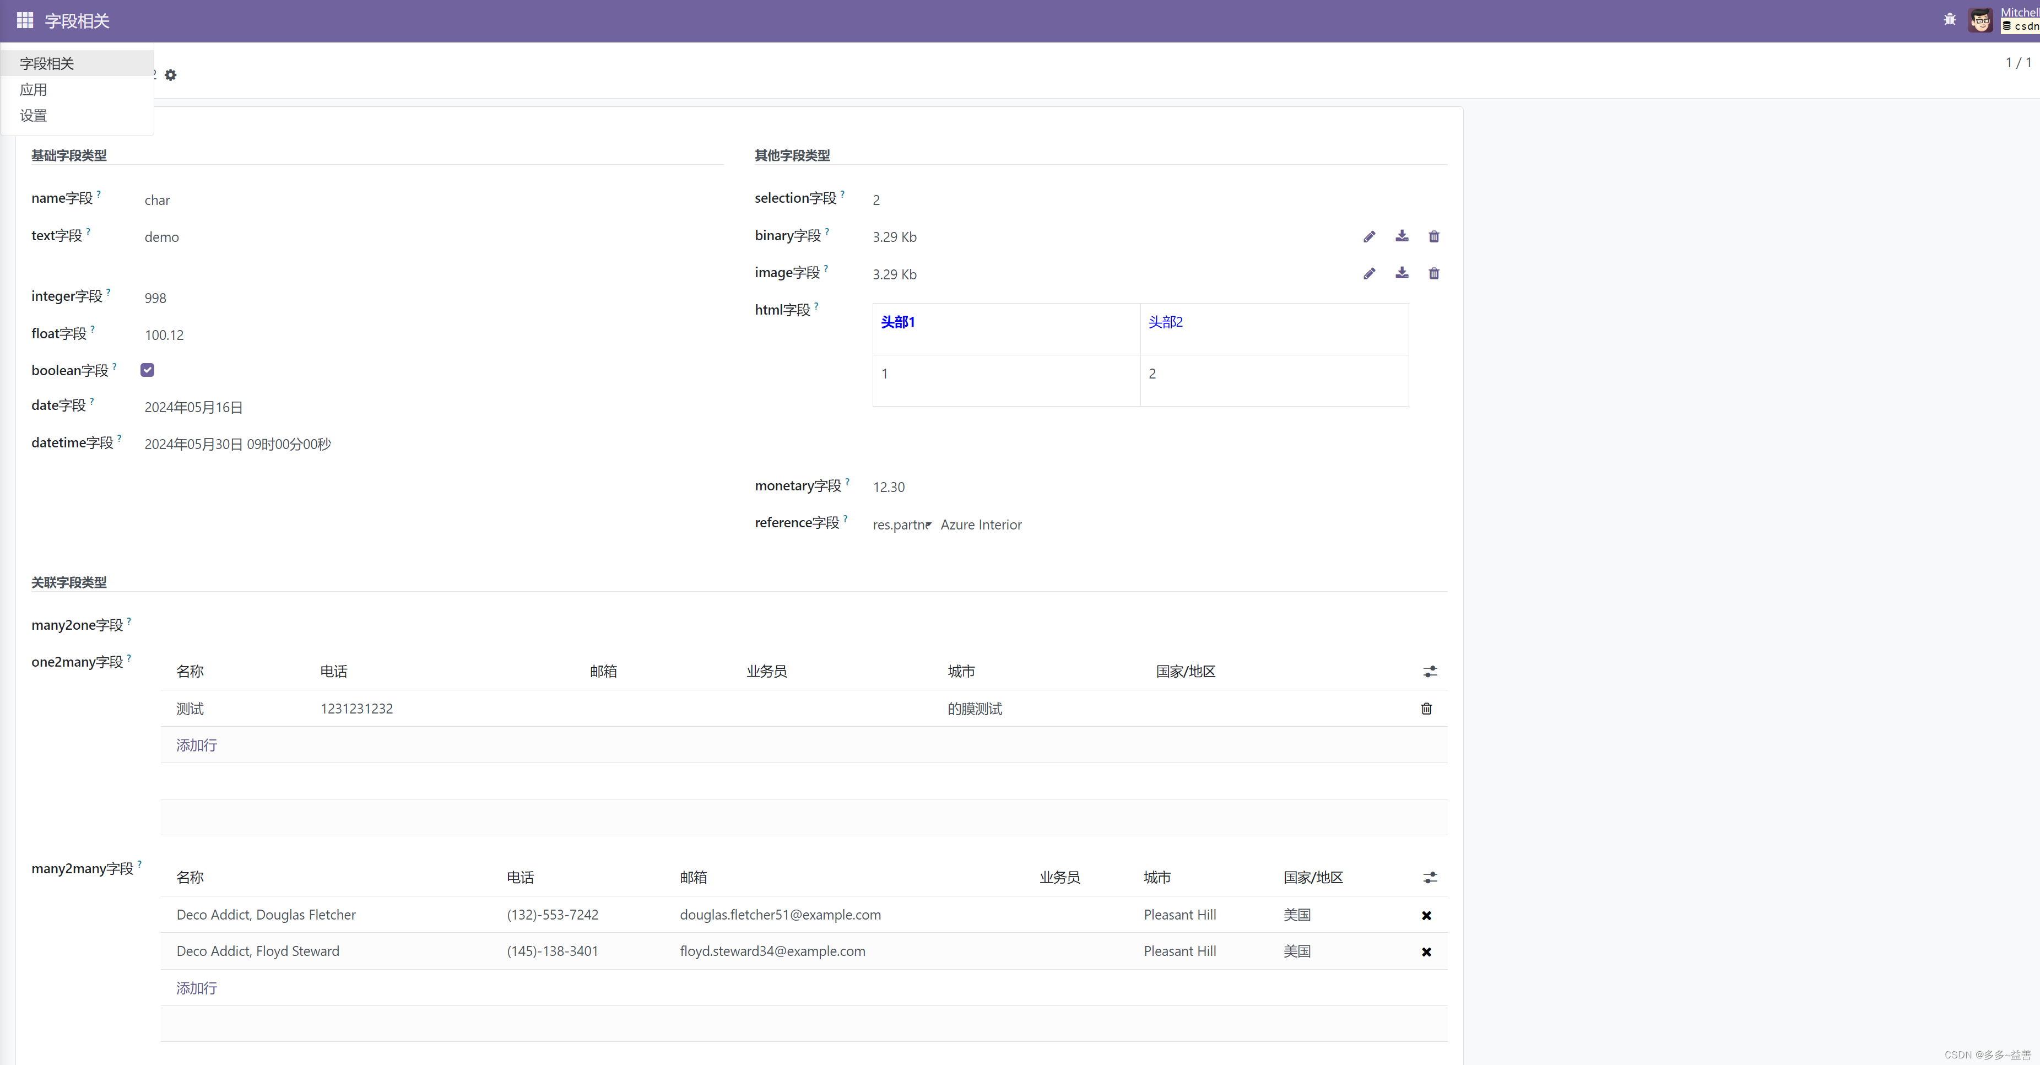The width and height of the screenshot is (2040, 1065).
Task: Open the gear settings icon near the breadcrumb
Action: 171,75
